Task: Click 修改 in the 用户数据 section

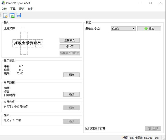Action: (x=71, y=94)
